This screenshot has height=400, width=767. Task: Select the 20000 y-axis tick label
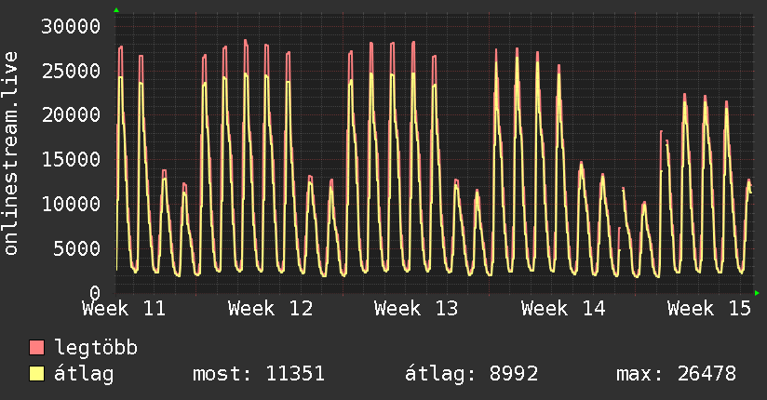tap(72, 114)
